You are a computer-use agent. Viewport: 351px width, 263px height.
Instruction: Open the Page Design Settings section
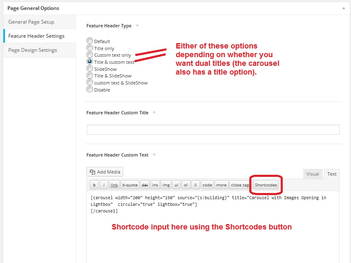(33, 50)
